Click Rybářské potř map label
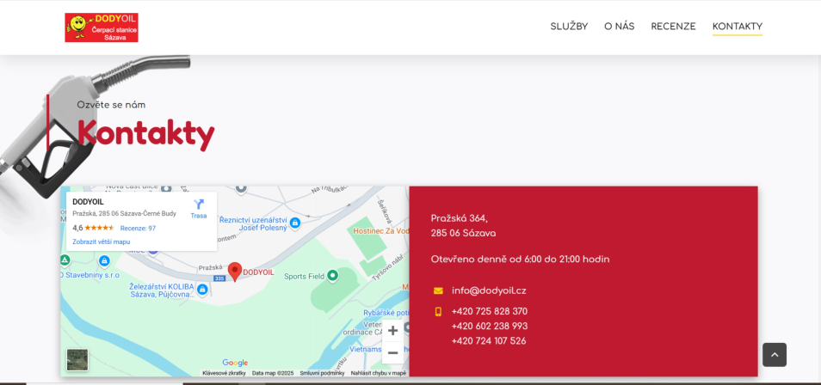This screenshot has height=385, width=821. (x=386, y=313)
